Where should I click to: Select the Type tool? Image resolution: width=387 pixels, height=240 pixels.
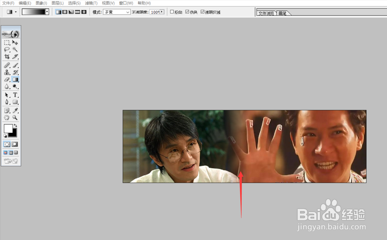point(15,95)
